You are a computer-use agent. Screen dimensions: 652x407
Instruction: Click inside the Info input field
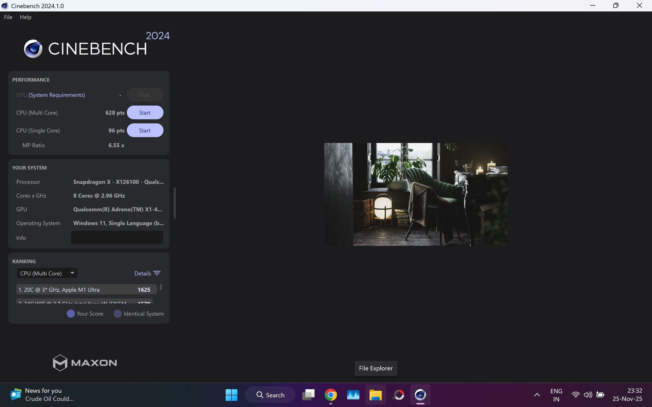117,237
